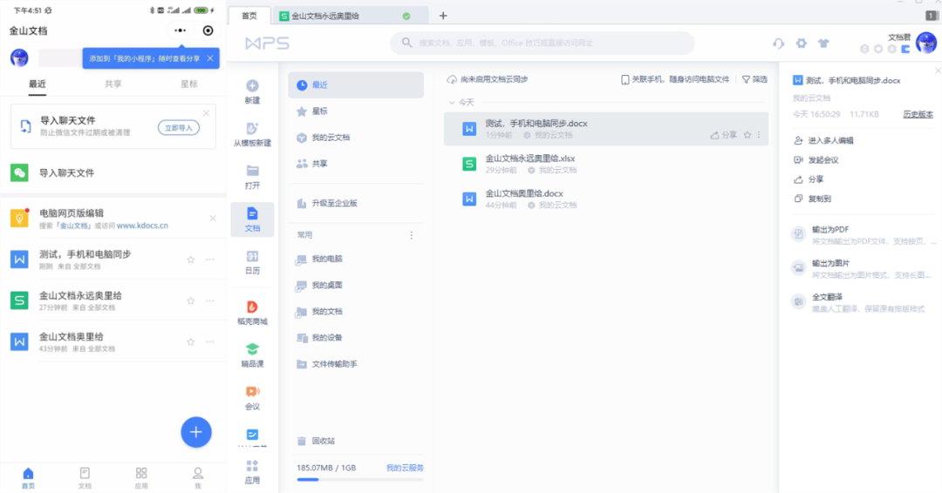The image size is (942, 493).
Task: Select 星标 in WPS navigation list
Action: point(356,111)
